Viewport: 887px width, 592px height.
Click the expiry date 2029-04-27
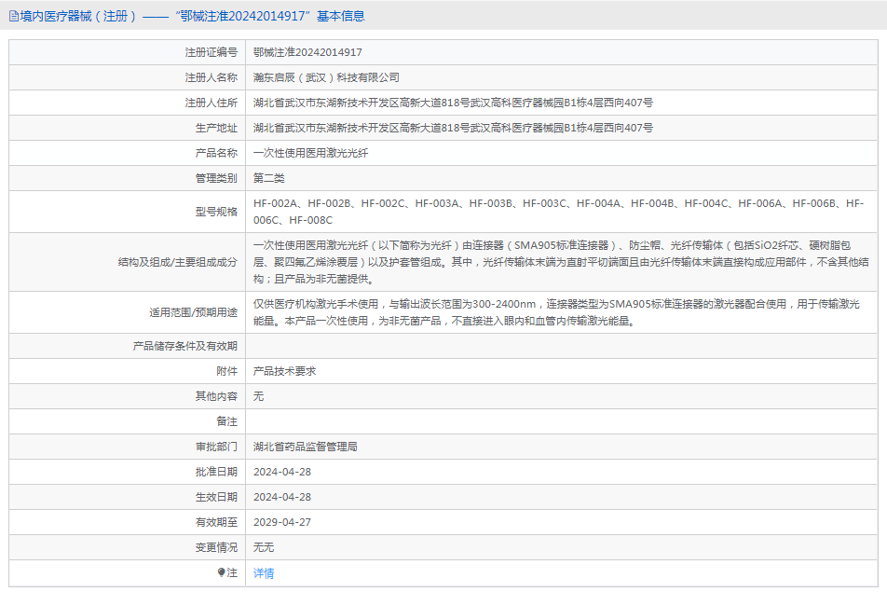[x=282, y=522]
